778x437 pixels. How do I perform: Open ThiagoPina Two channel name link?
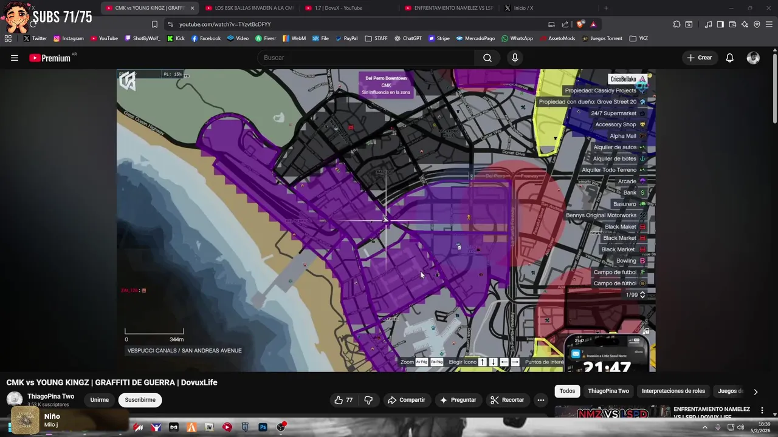(x=50, y=396)
